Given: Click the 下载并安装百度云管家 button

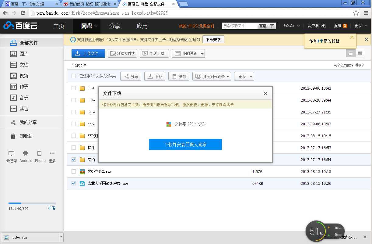Looking at the screenshot, I should click(x=185, y=144).
